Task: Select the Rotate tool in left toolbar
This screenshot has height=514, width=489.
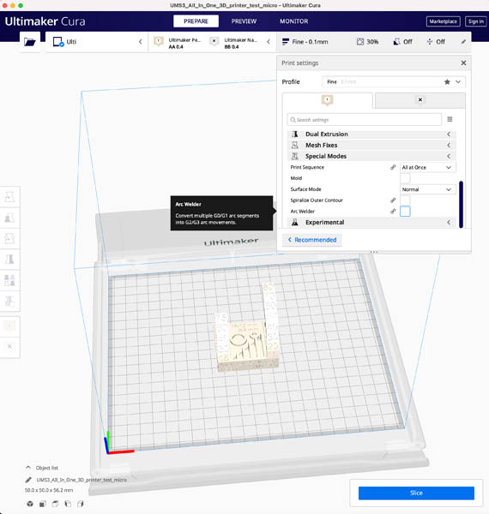Action: (9, 239)
